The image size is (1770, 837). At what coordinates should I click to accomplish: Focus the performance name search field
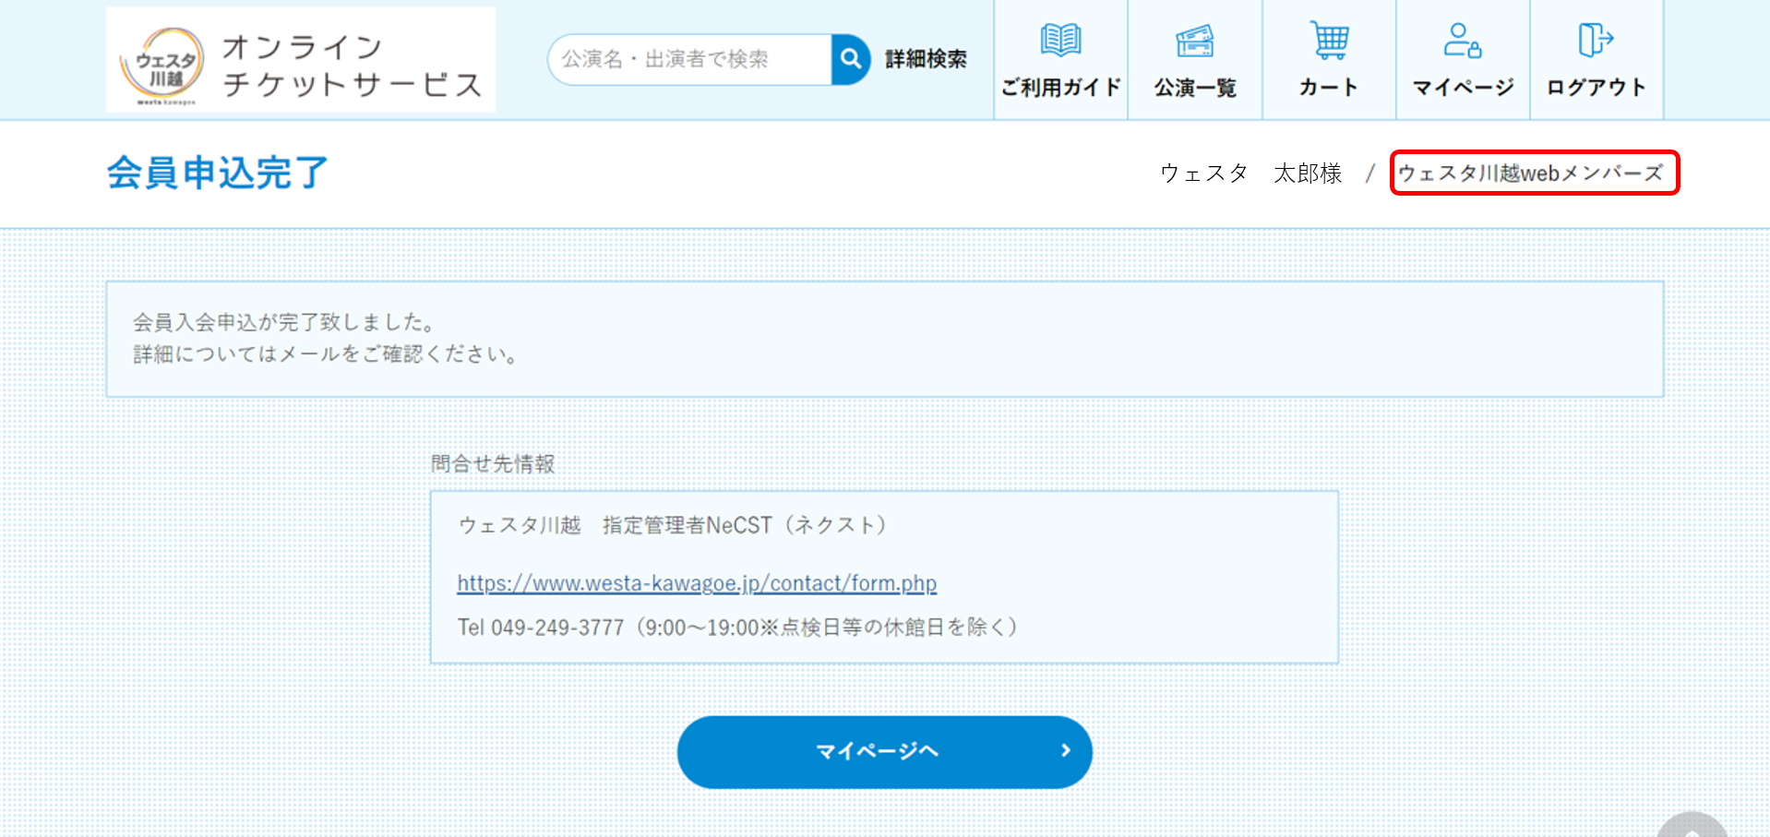690,60
